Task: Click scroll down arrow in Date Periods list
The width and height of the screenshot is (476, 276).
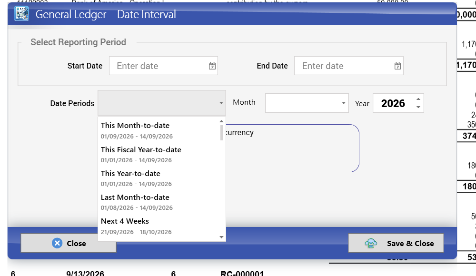Action: coord(222,237)
